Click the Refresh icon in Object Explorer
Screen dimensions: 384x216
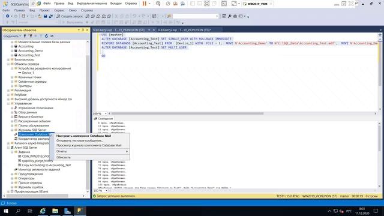(x=46, y=36)
